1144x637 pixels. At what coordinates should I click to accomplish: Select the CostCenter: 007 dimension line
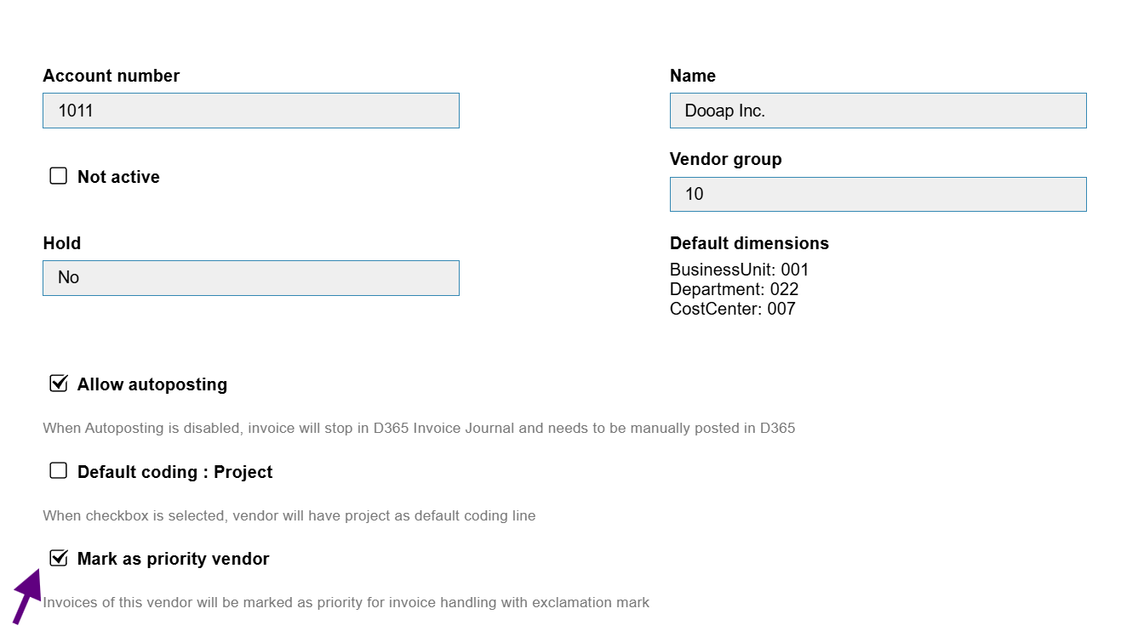click(732, 309)
